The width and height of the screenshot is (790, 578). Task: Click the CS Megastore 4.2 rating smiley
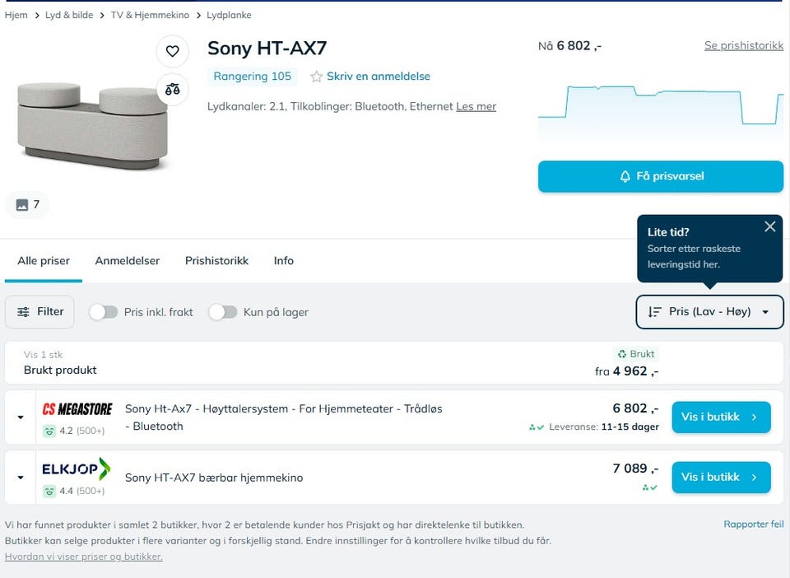click(x=49, y=431)
